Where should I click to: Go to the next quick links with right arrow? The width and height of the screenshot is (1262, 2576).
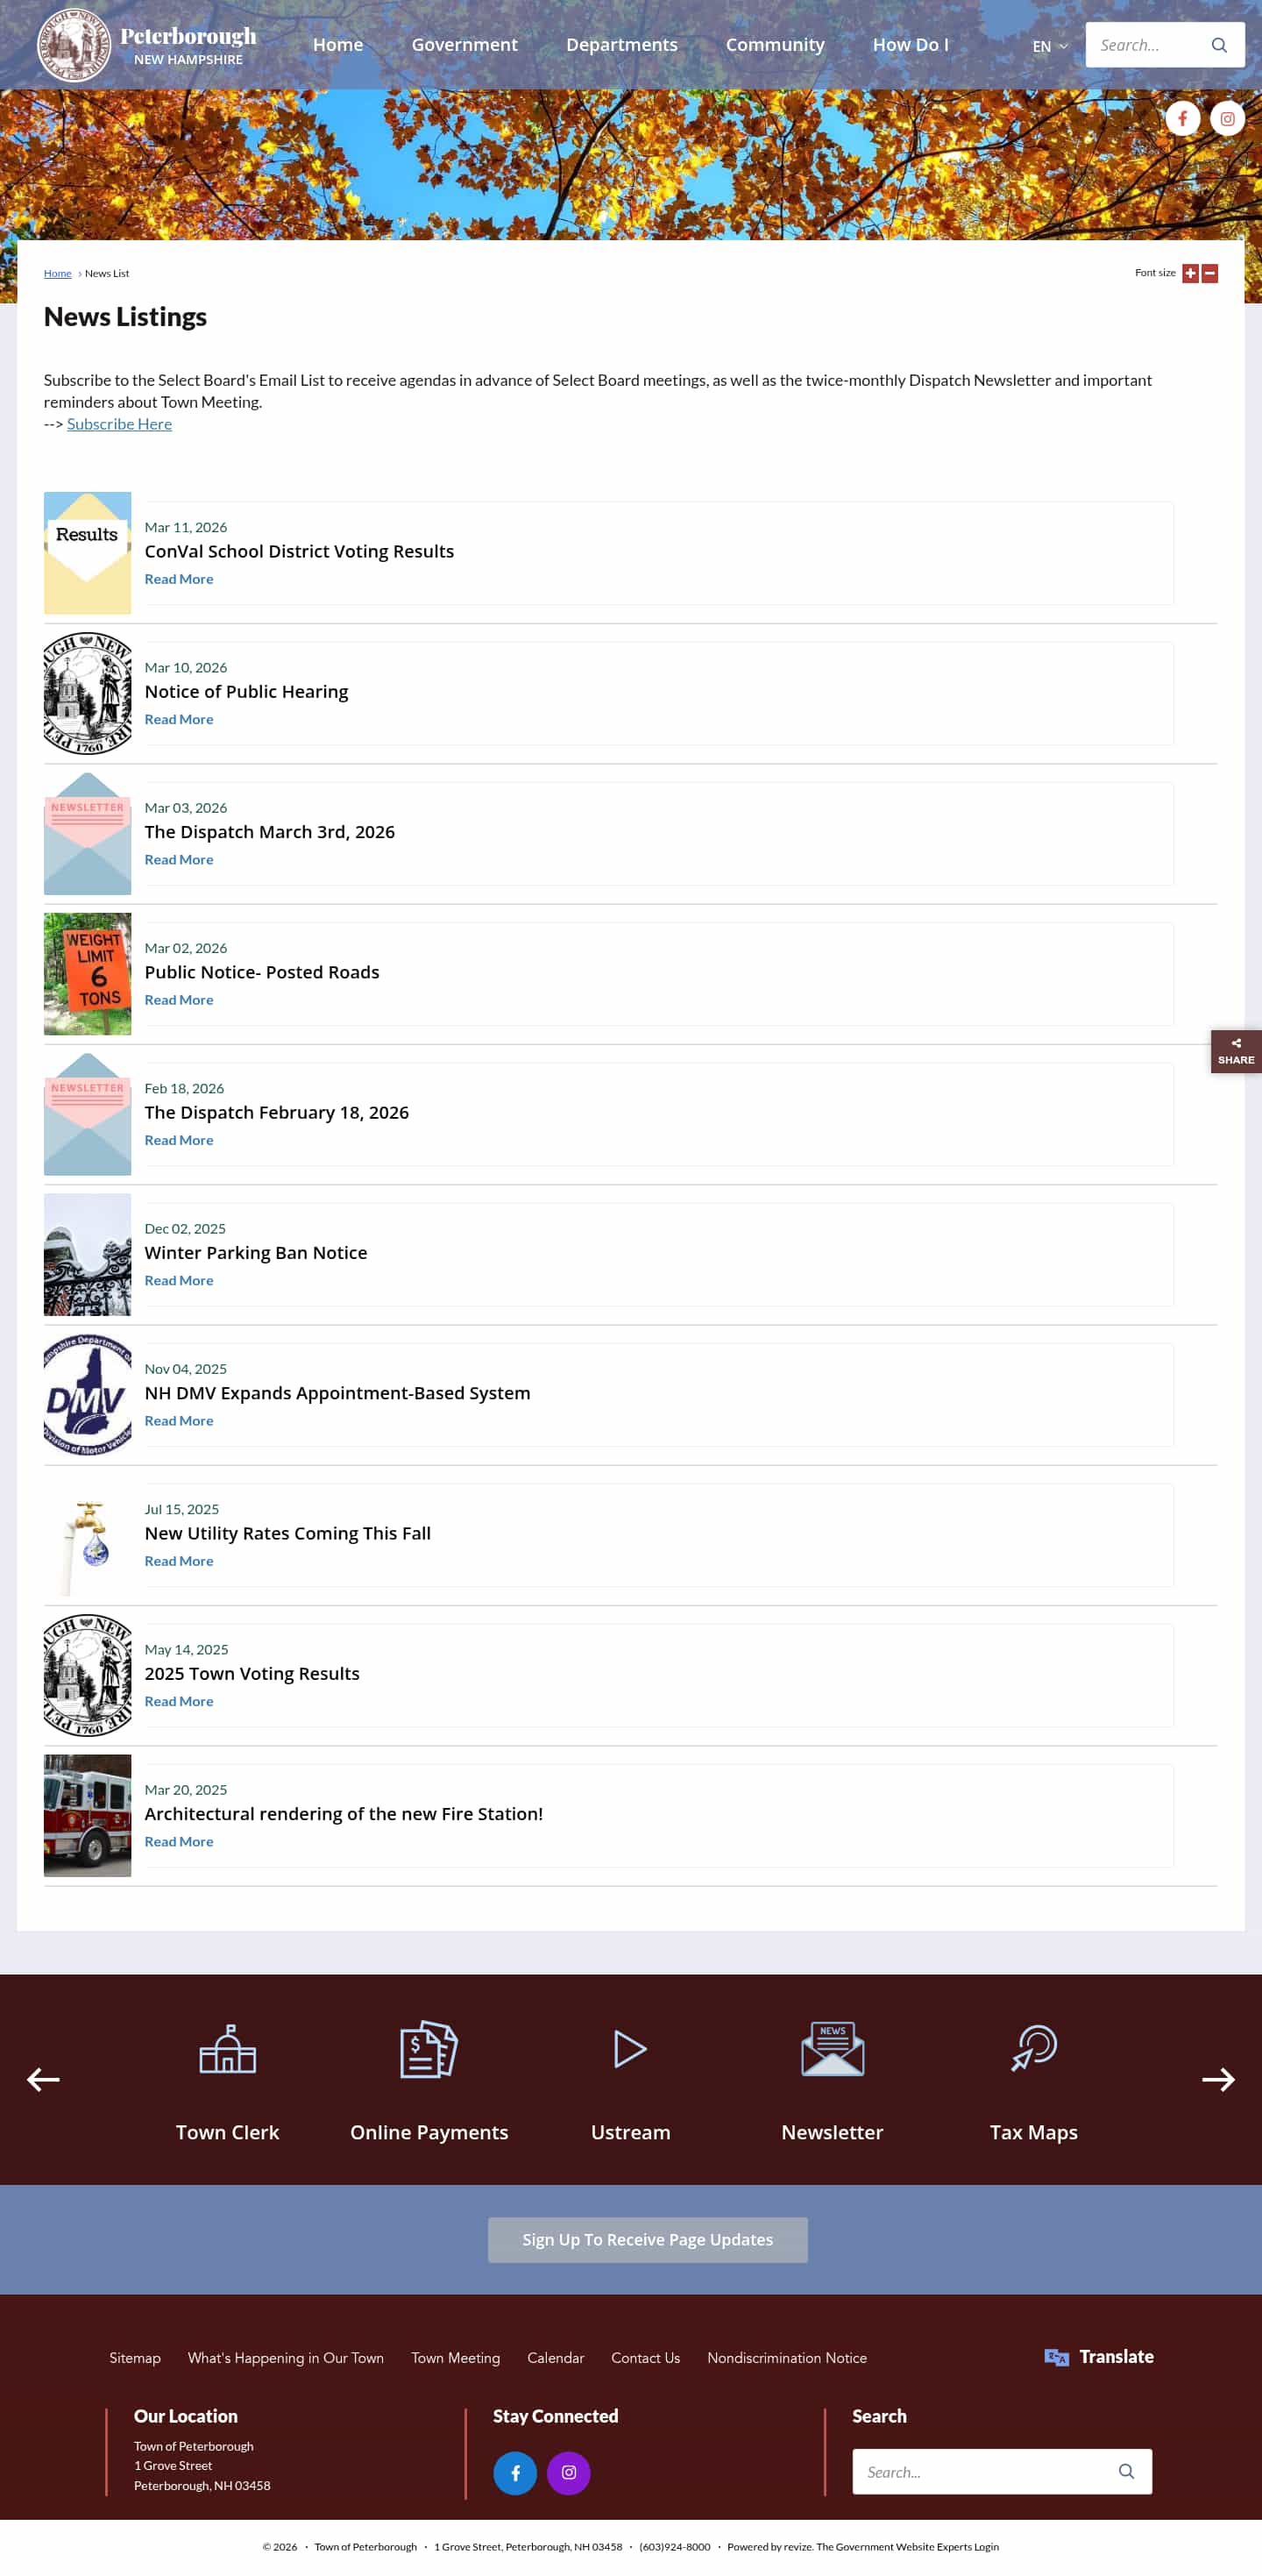[x=1218, y=2079]
